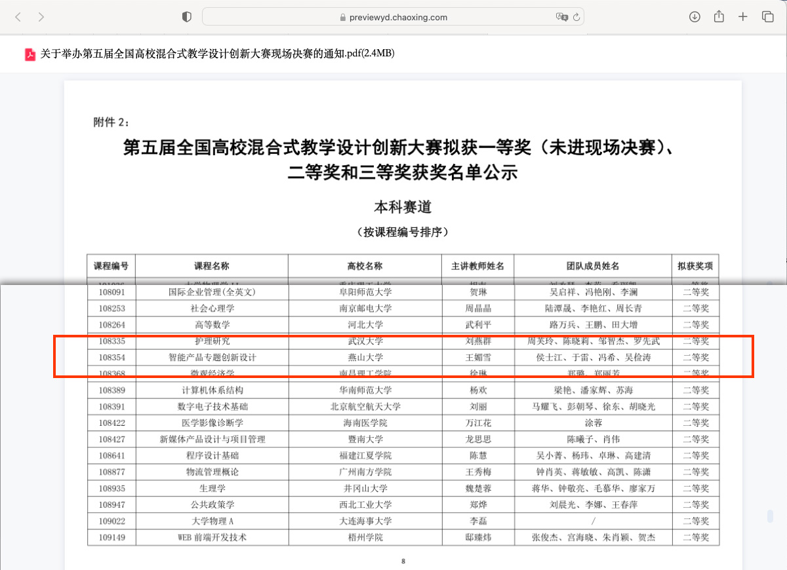This screenshot has width=787, height=570.
Task: Click the PDF file name title text
Action: tap(218, 54)
